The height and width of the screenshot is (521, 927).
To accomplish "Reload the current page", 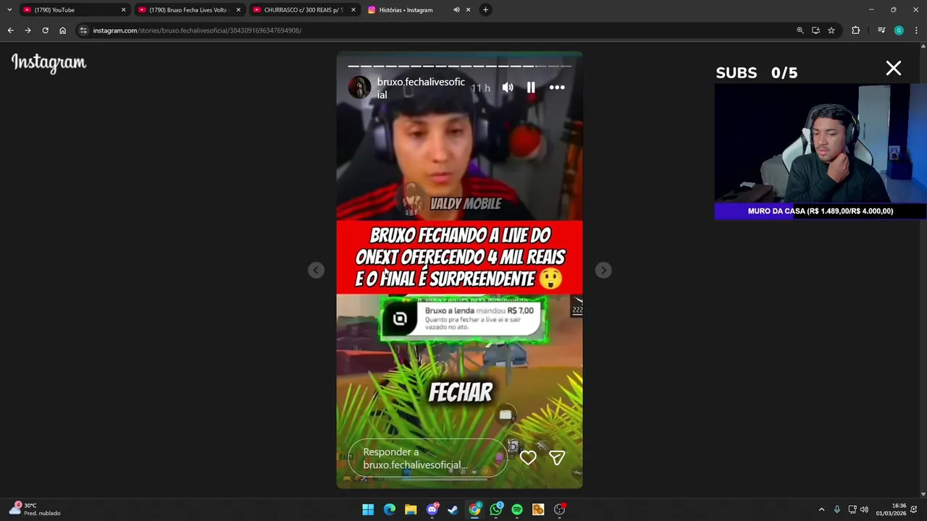I will (x=45, y=30).
